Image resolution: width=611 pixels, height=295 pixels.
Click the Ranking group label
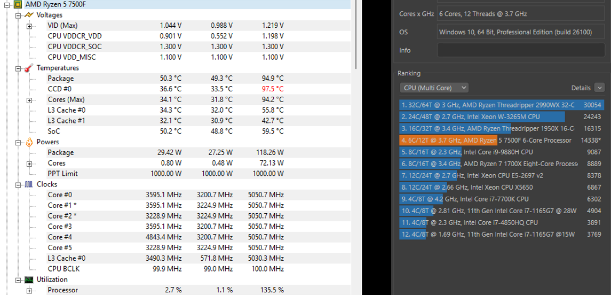click(x=409, y=73)
